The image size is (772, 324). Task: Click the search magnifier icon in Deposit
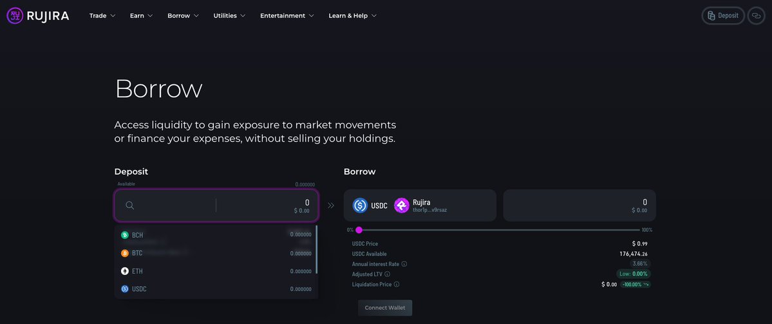pyautogui.click(x=129, y=205)
